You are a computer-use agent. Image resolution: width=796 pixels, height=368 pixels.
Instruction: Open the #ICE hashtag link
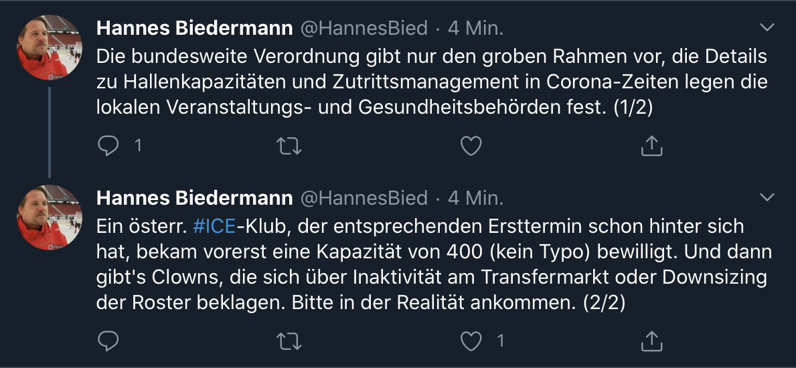(214, 226)
